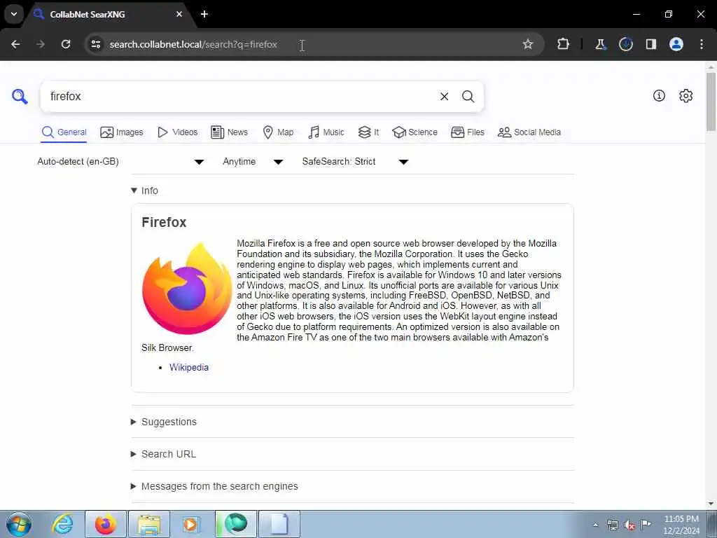Close the CollabNet SearXNG tab
Viewport: 717px width, 538px height.
pyautogui.click(x=179, y=14)
